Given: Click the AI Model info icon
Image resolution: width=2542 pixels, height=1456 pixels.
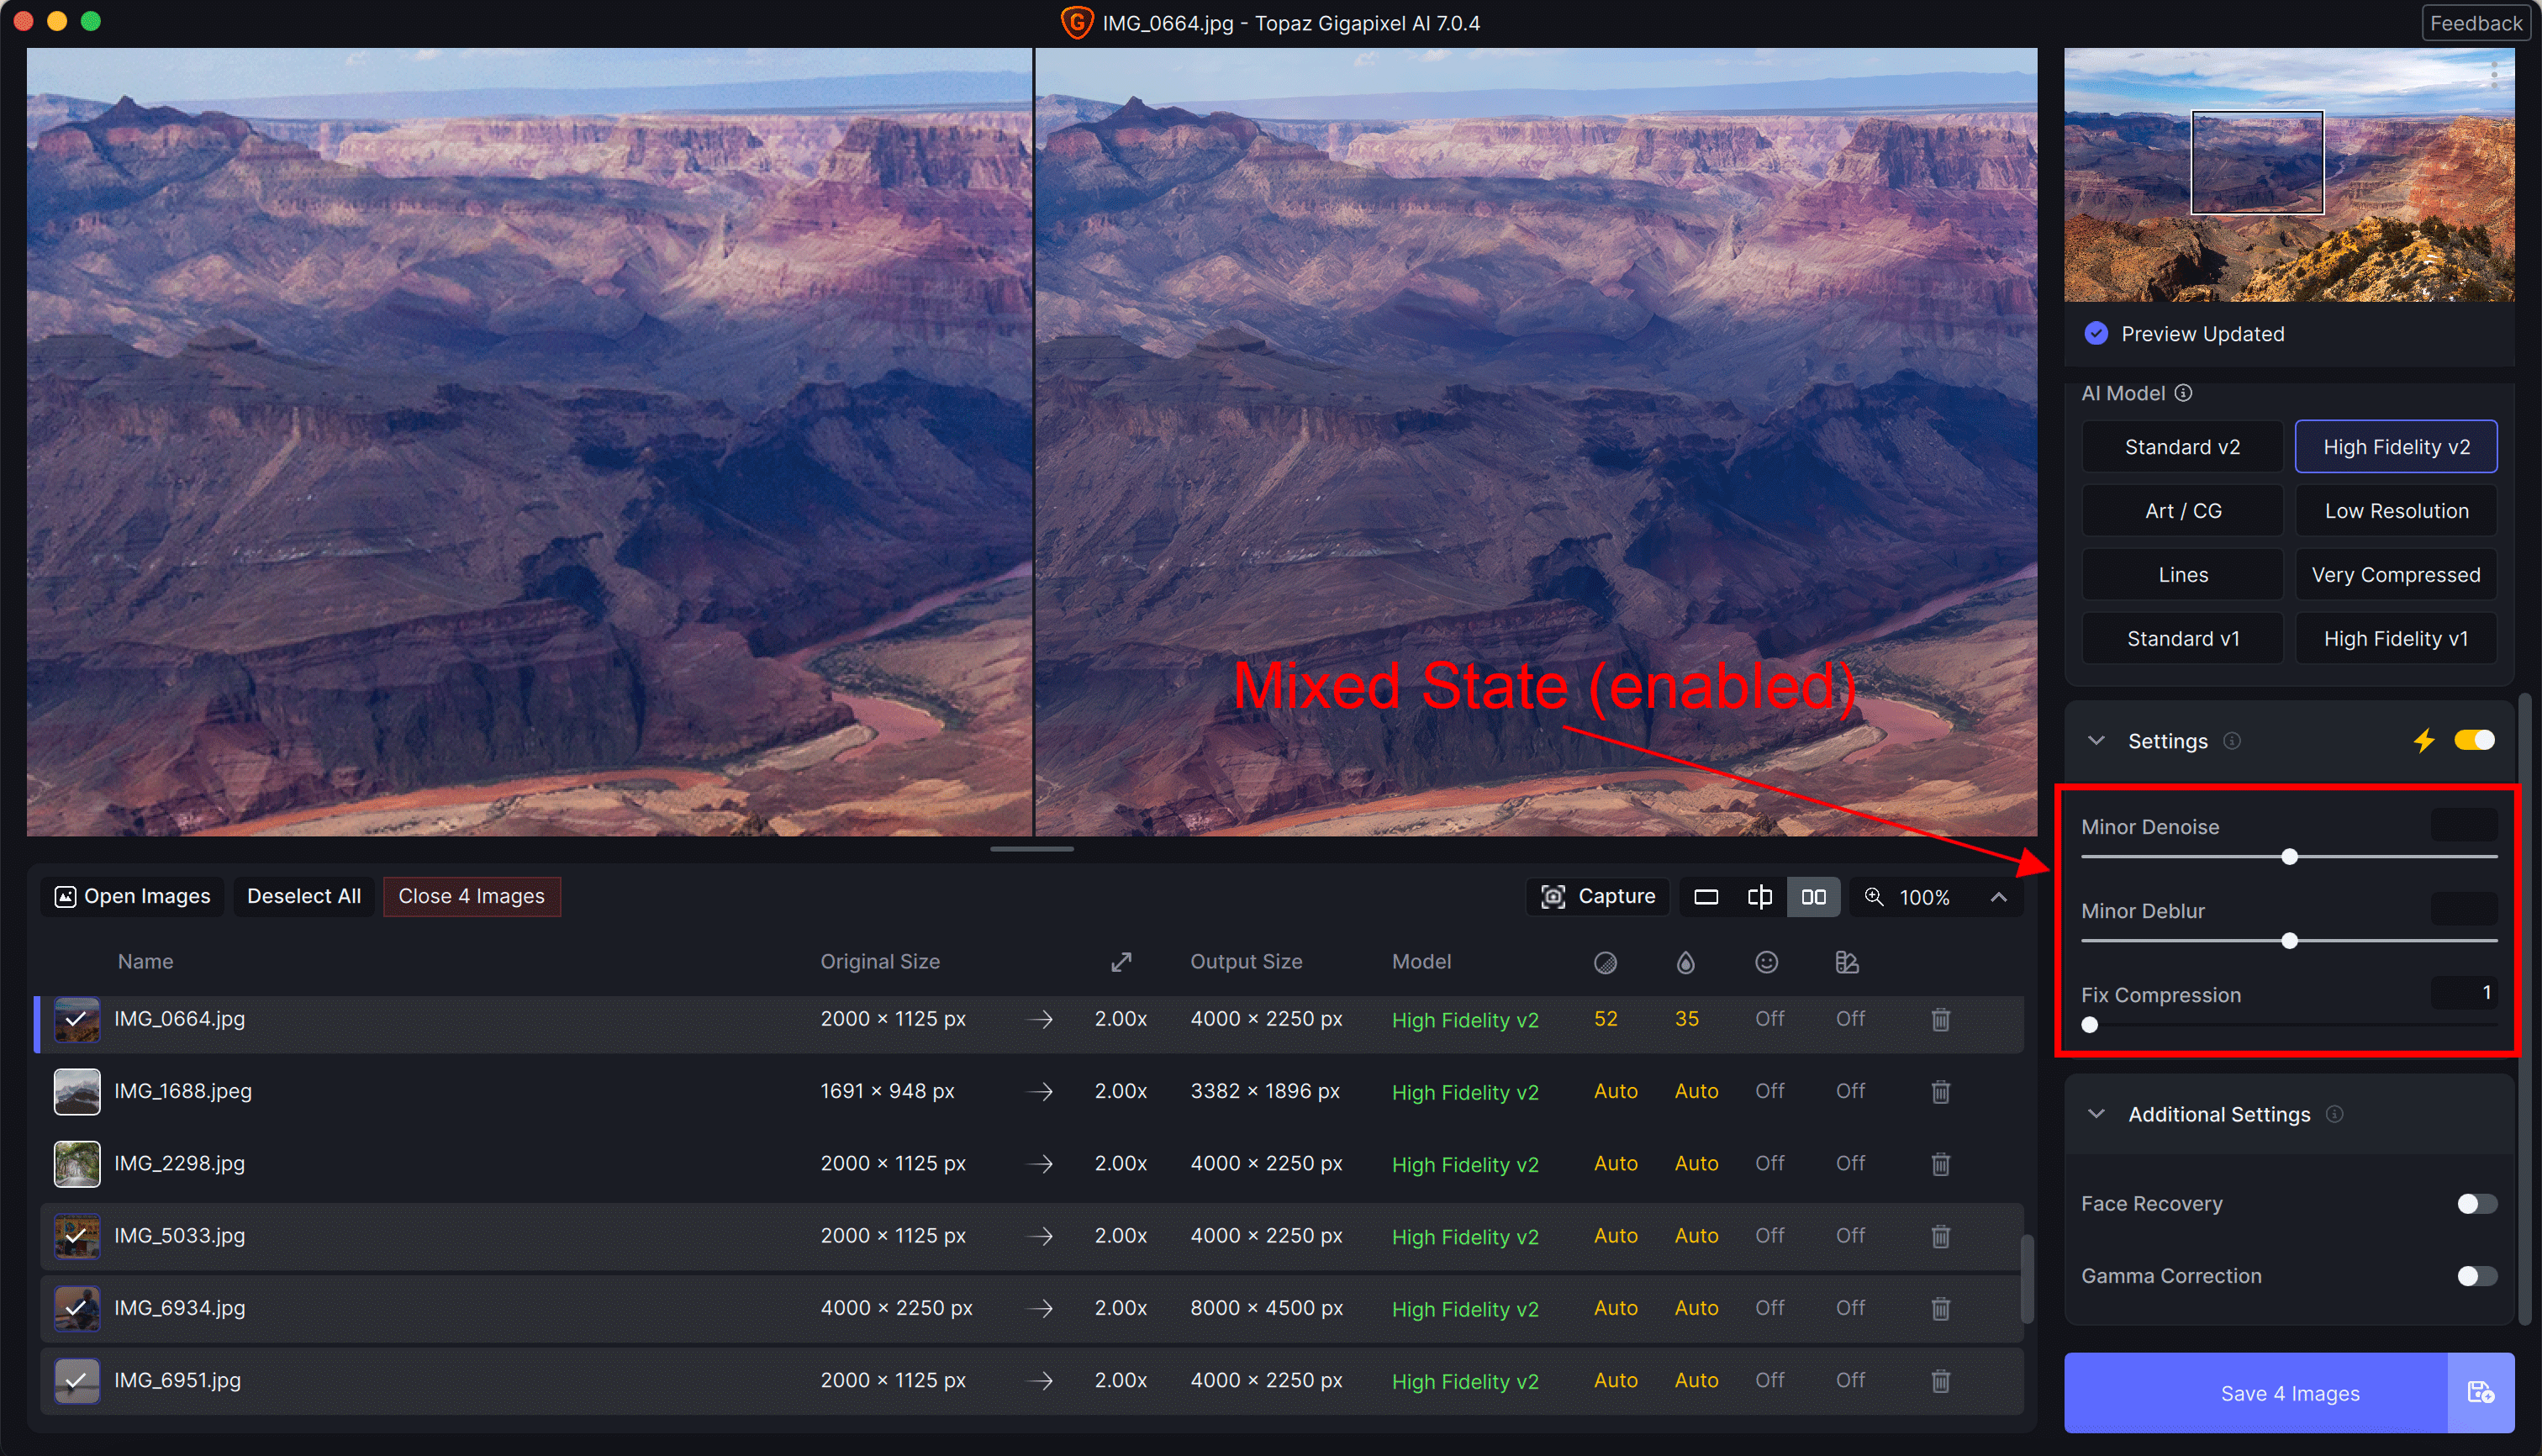Looking at the screenshot, I should tap(2183, 393).
